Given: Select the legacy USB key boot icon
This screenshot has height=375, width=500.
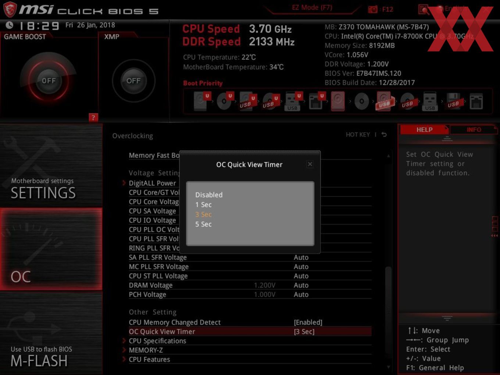Looking at the screenshot, I should tap(430, 101).
